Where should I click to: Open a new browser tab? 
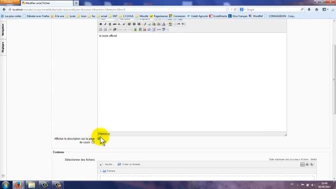coord(76,3)
